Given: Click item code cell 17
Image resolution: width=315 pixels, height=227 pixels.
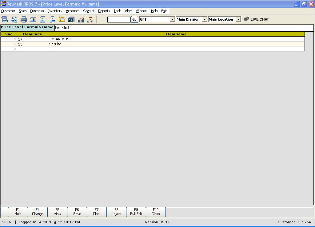Looking at the screenshot, I should coord(32,39).
